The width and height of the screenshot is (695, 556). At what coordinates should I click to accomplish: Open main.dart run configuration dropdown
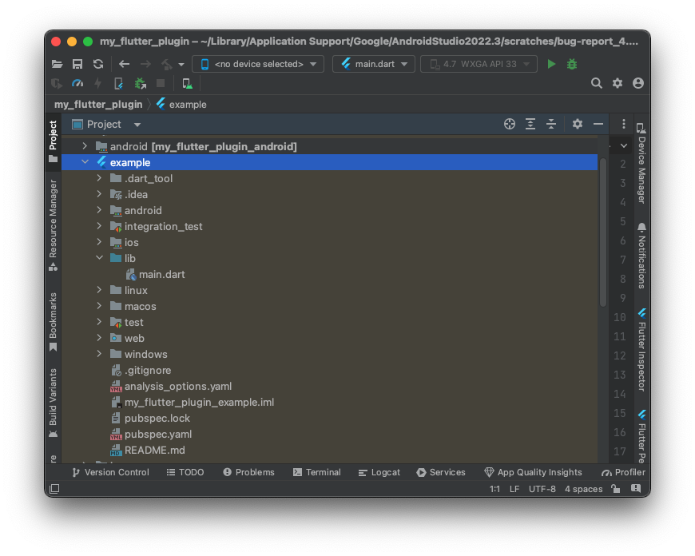373,64
